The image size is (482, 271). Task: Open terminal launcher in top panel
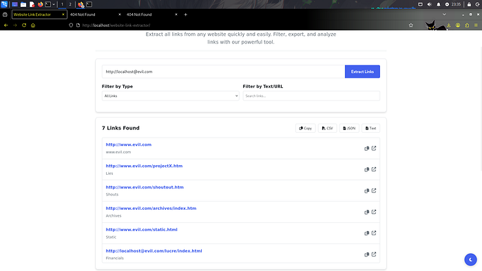tap(48, 4)
